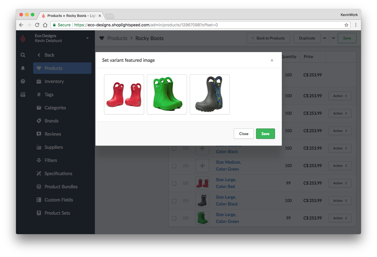This screenshot has width=377, height=257.
Task: Select the gray patterned boot image in the dialog
Action: pos(210,94)
